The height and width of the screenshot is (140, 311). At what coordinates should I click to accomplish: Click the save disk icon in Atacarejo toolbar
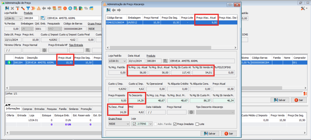point(109,10)
